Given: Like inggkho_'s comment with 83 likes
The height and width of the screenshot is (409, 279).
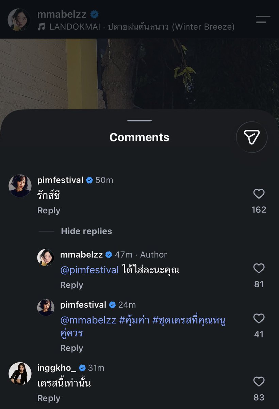Looking at the screenshot, I should pyautogui.click(x=259, y=381).
